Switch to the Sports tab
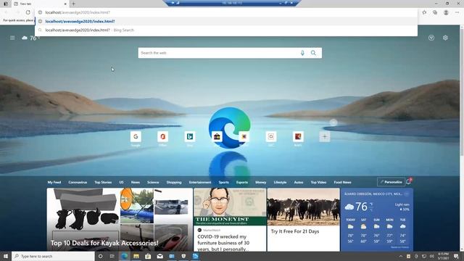The image size is (464, 261). click(224, 182)
